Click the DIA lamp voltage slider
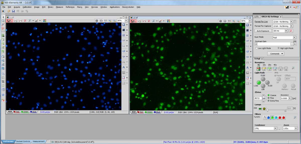 tap(276, 110)
